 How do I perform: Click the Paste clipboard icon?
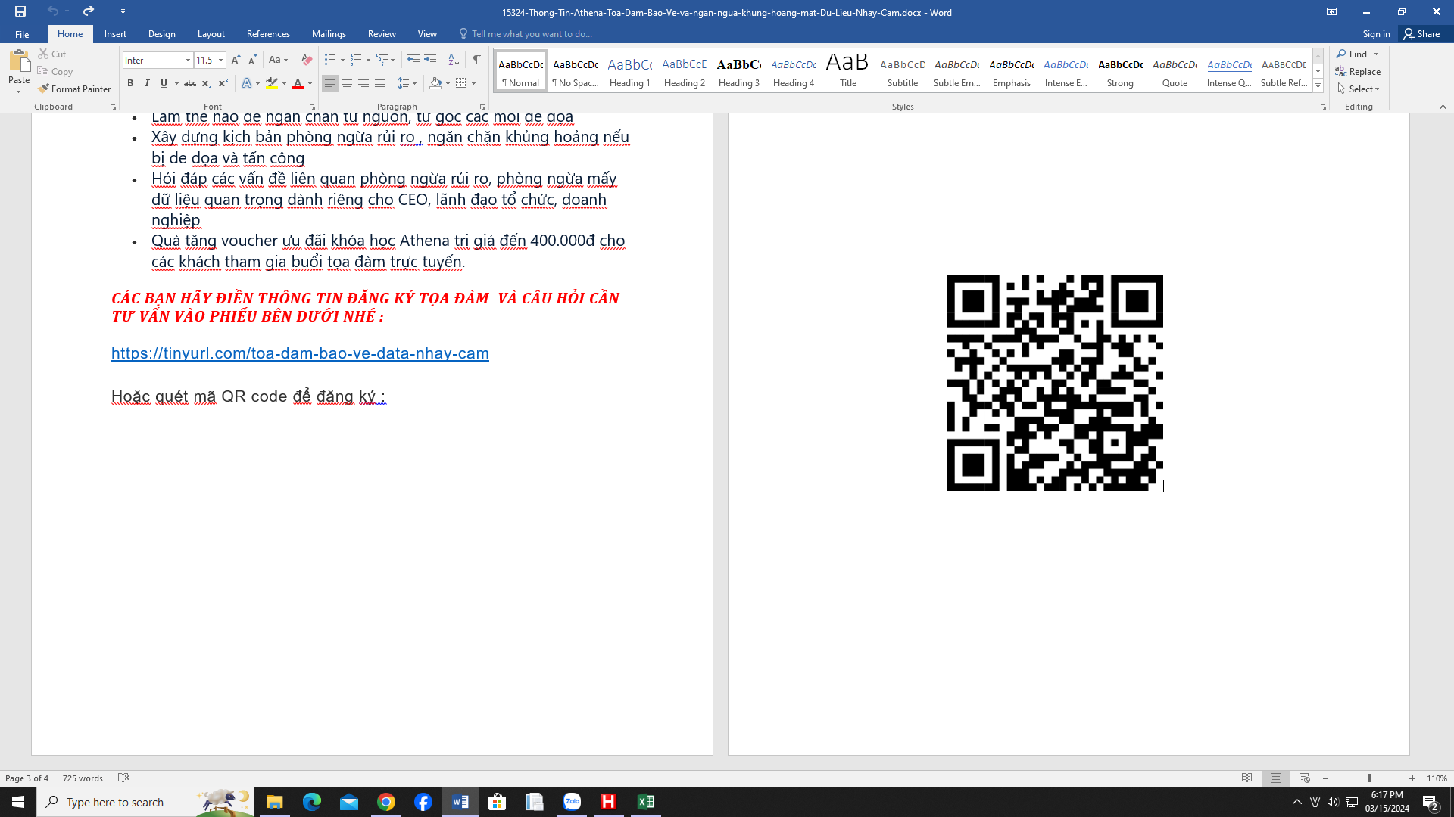pos(19,61)
